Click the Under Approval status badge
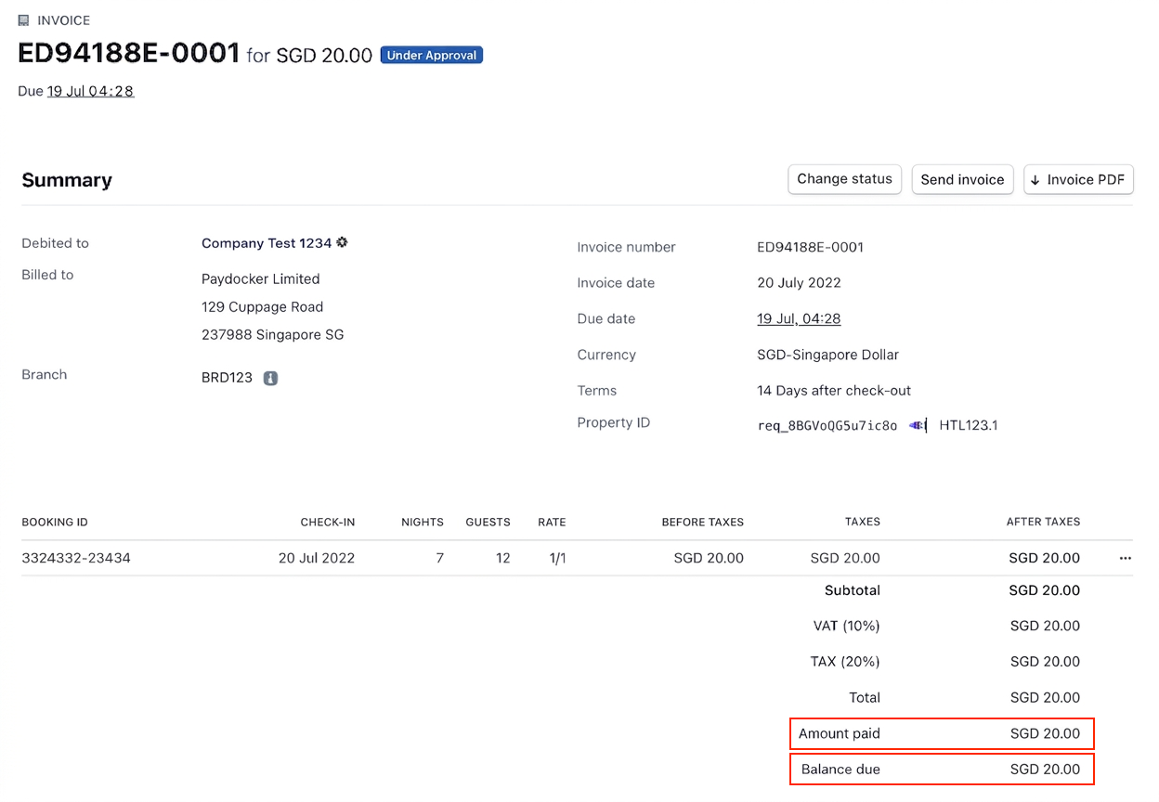Viewport: 1159px width, 802px height. click(x=432, y=56)
